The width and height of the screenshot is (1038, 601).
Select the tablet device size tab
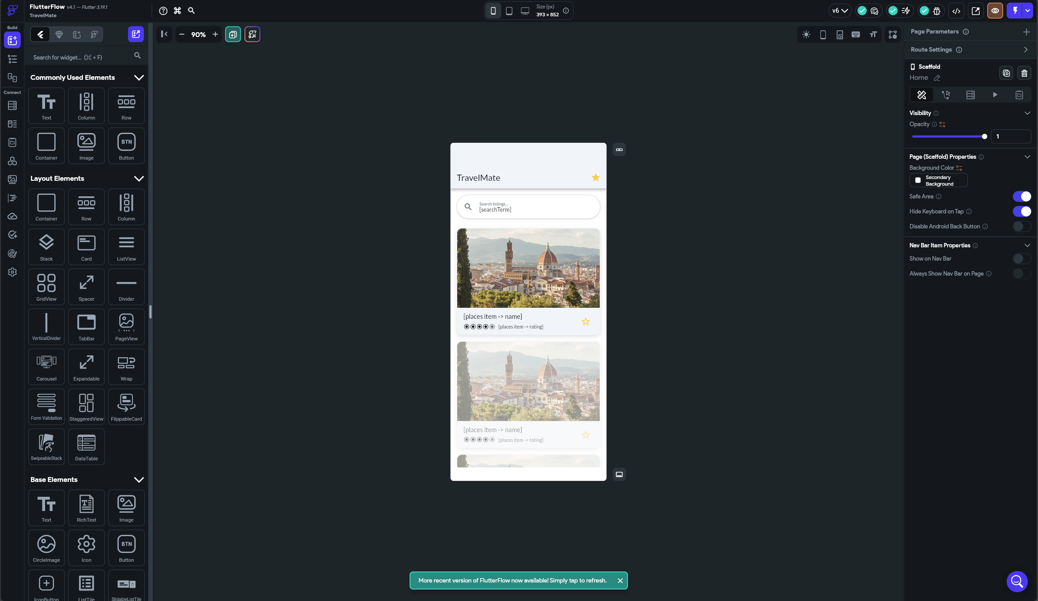(x=509, y=11)
